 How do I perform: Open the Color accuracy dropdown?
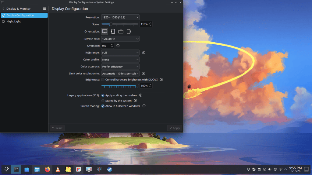point(120,67)
